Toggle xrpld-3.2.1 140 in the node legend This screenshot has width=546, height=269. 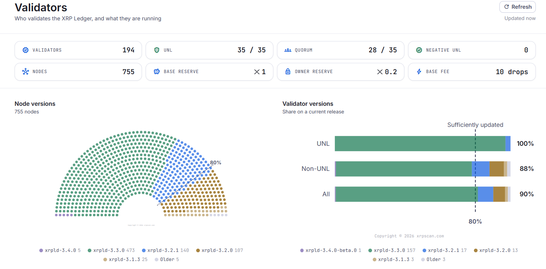pyautogui.click(x=165, y=250)
